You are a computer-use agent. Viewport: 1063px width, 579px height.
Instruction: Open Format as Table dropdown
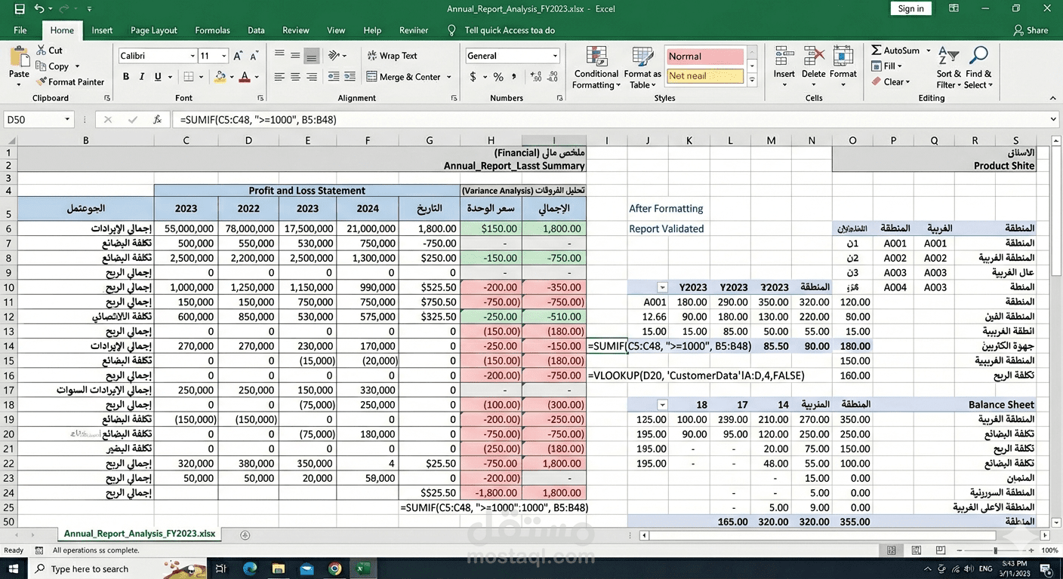point(642,67)
